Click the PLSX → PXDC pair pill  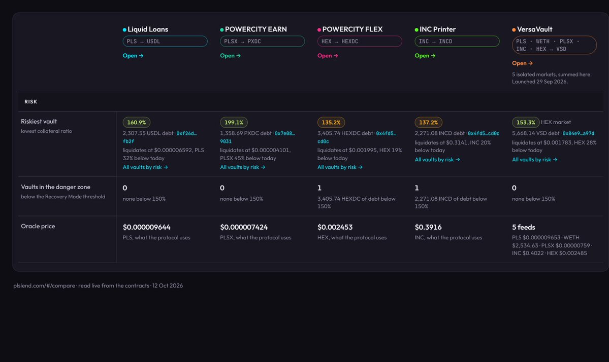point(263,41)
